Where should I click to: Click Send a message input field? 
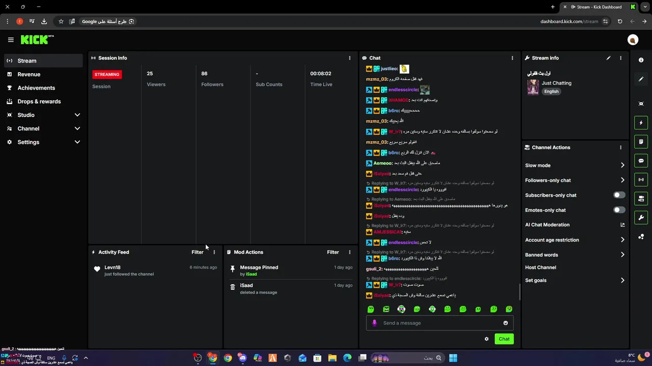coord(440,323)
